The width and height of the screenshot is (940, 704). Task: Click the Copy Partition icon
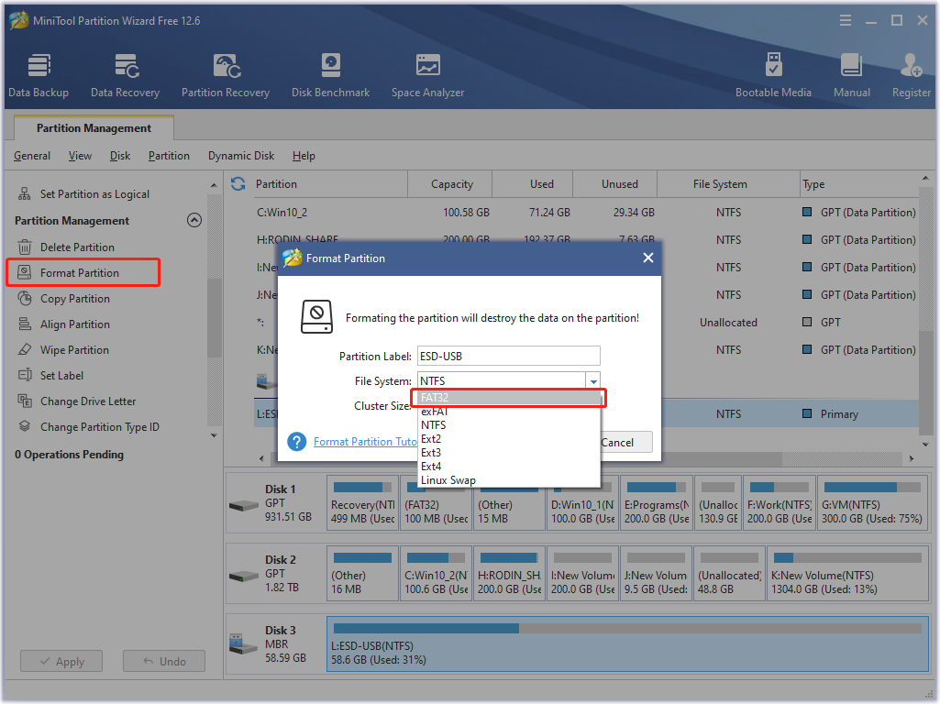point(25,299)
